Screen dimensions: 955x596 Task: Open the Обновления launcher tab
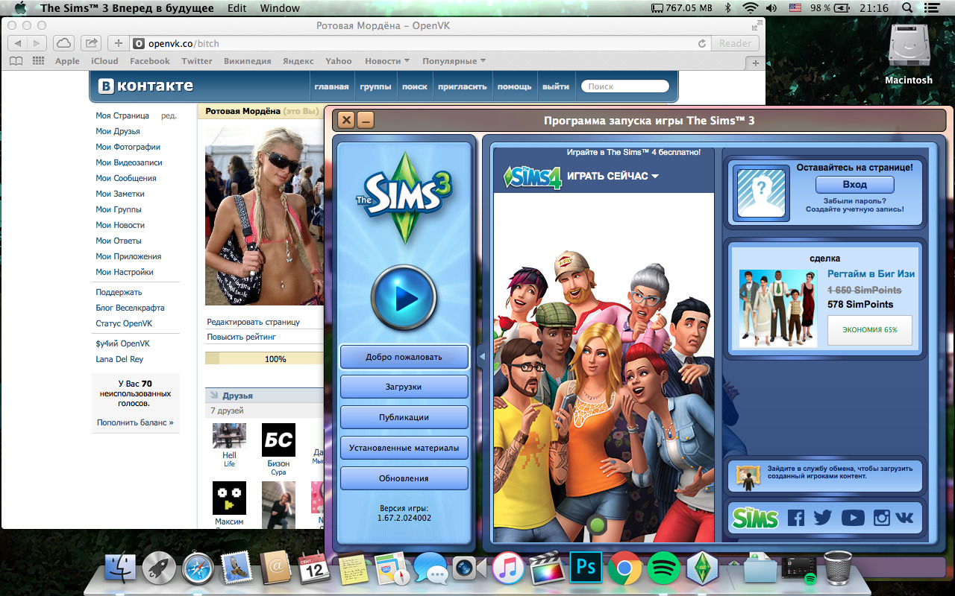(404, 478)
